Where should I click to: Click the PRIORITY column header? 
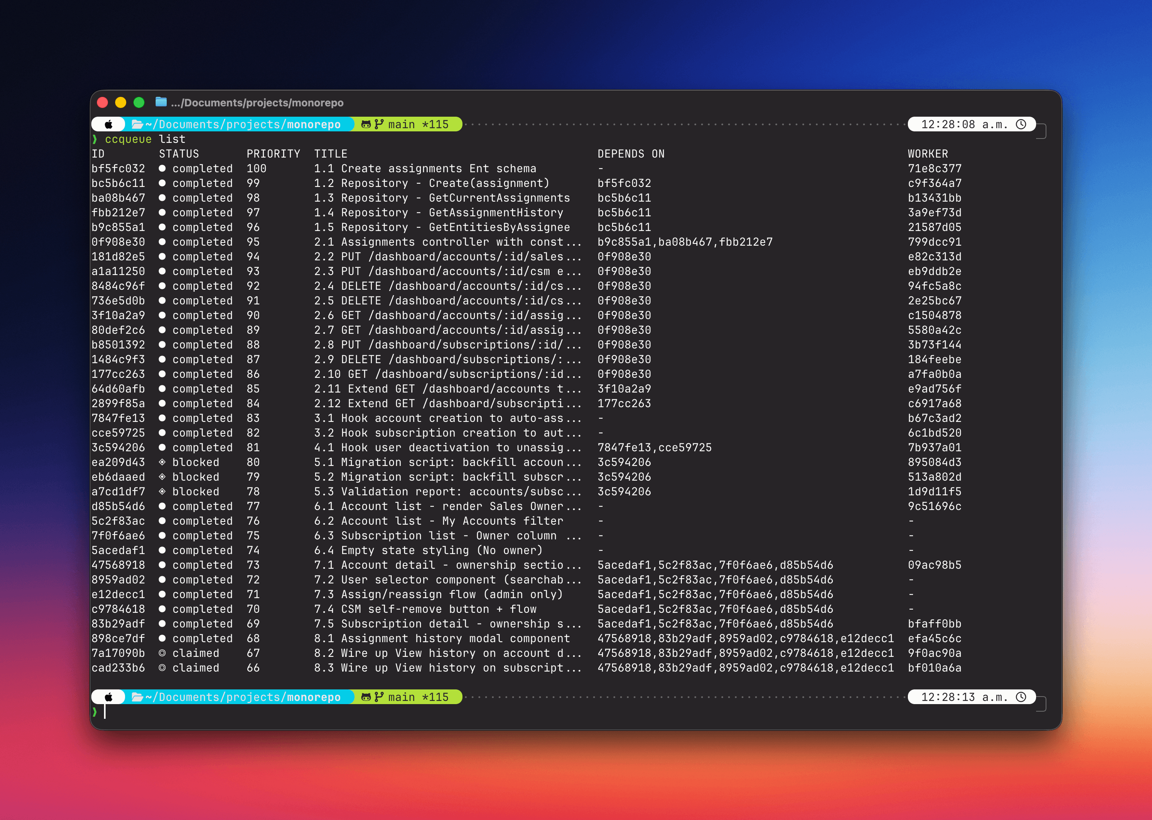click(273, 154)
